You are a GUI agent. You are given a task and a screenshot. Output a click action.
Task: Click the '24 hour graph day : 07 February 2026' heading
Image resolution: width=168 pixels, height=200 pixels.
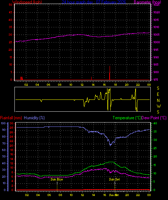point(94,2)
